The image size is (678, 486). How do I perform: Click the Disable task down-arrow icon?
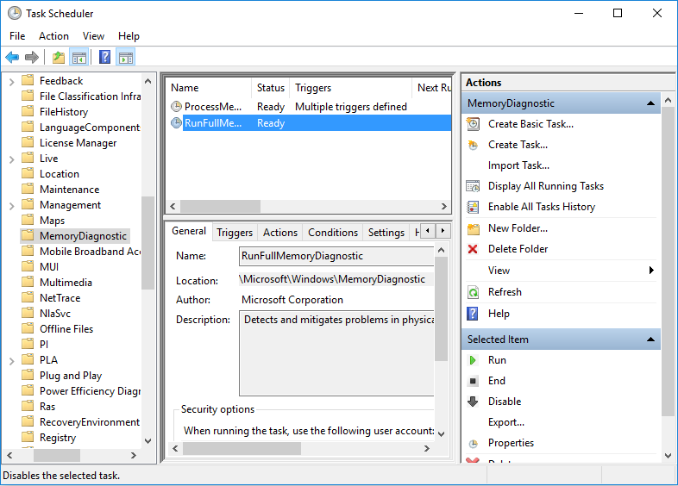tap(473, 402)
